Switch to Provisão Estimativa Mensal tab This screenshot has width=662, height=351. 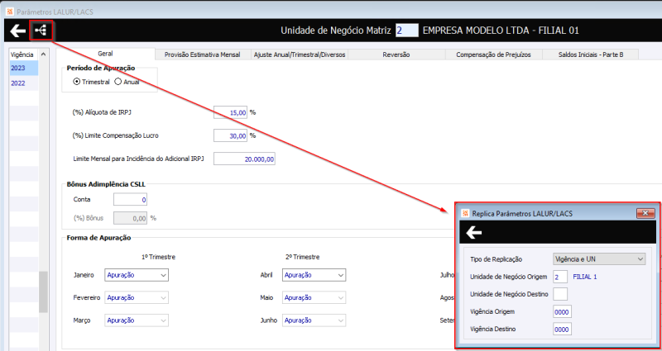(202, 55)
